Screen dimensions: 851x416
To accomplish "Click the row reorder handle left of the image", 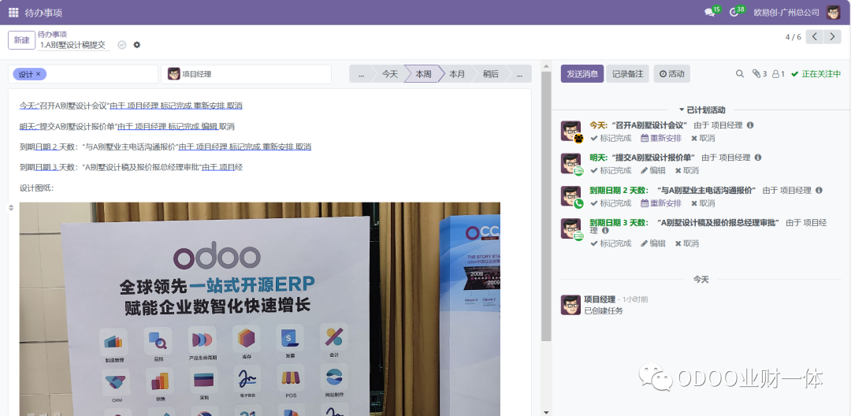I will 11,208.
